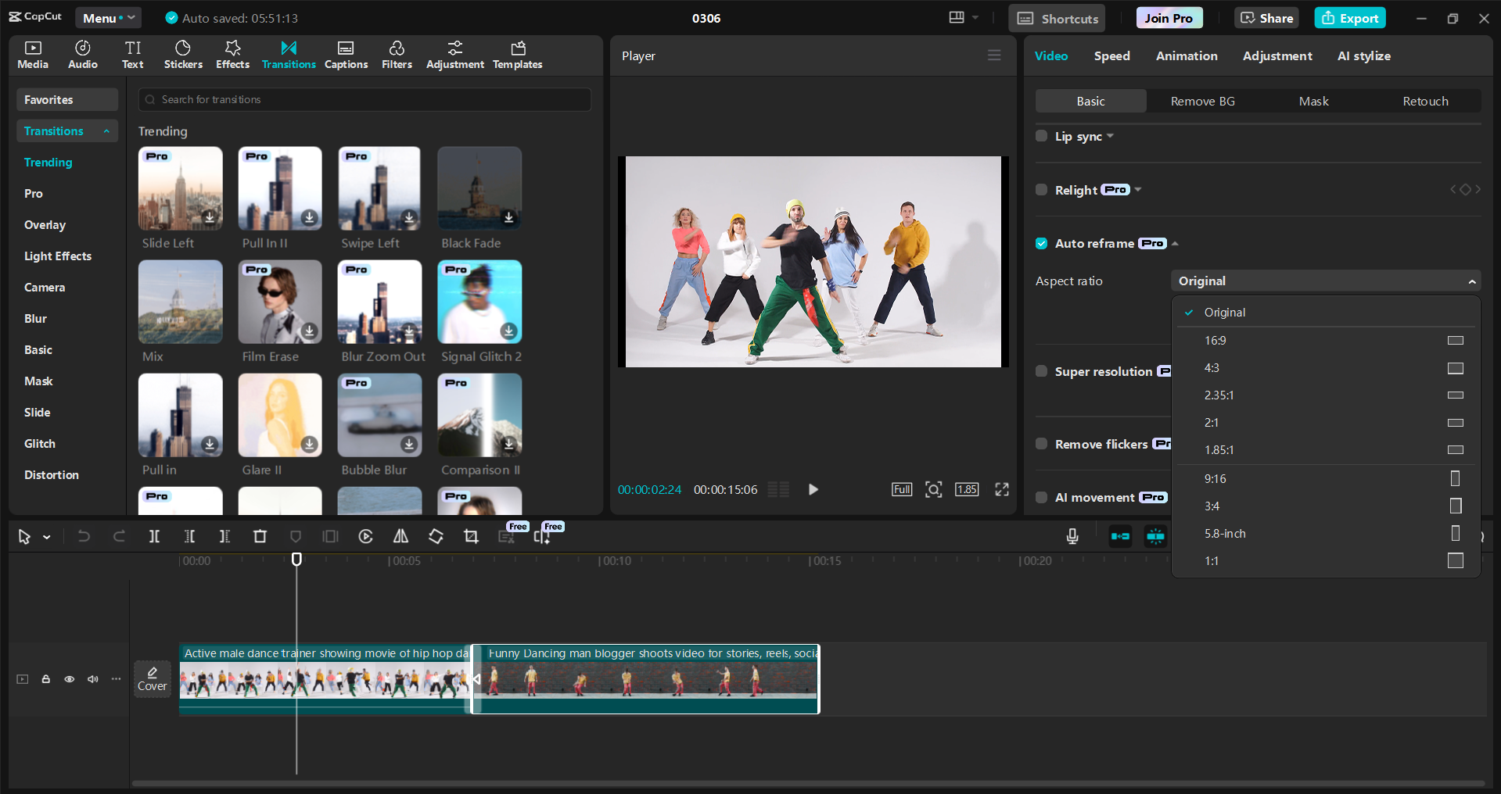1501x794 pixels.
Task: Disable the Auto reframe checkbox
Action: pos(1041,243)
